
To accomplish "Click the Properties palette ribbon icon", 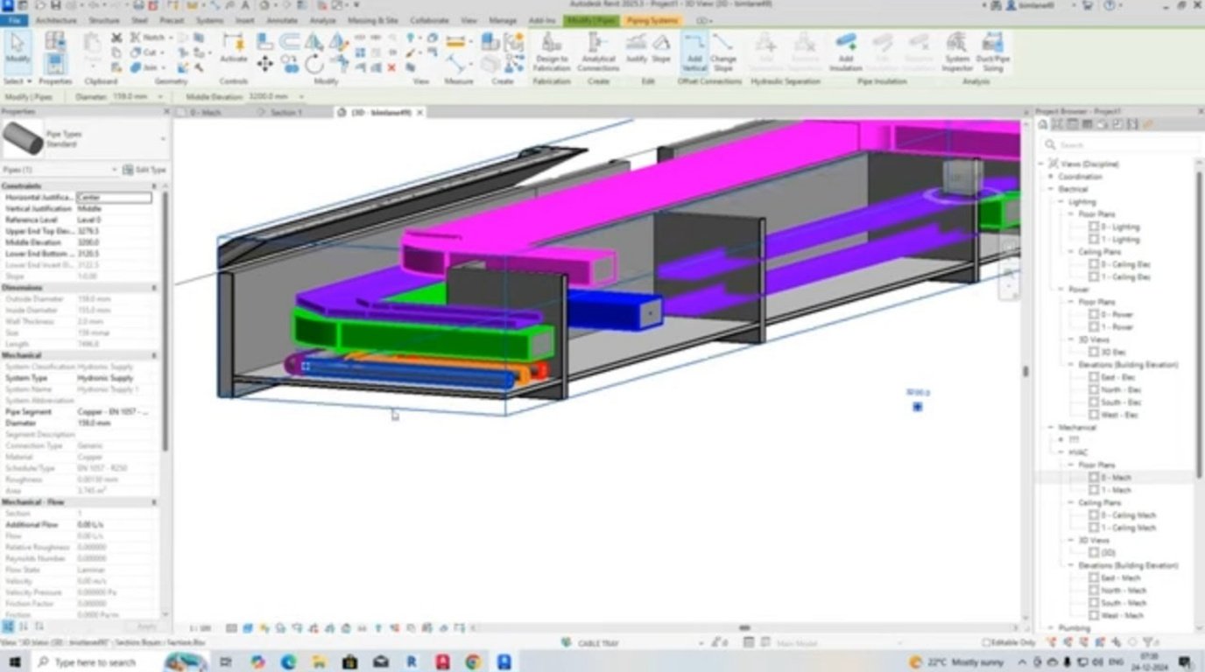I will click(x=55, y=62).
